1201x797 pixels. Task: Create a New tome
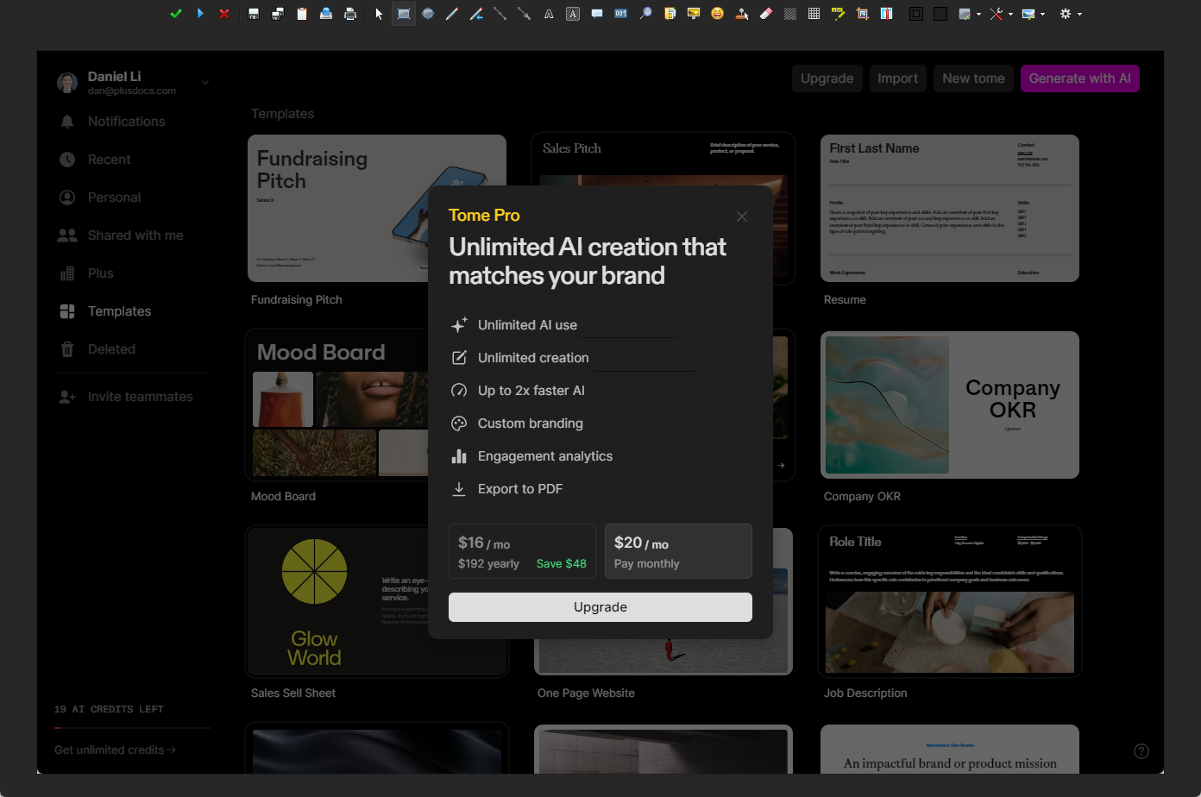973,78
